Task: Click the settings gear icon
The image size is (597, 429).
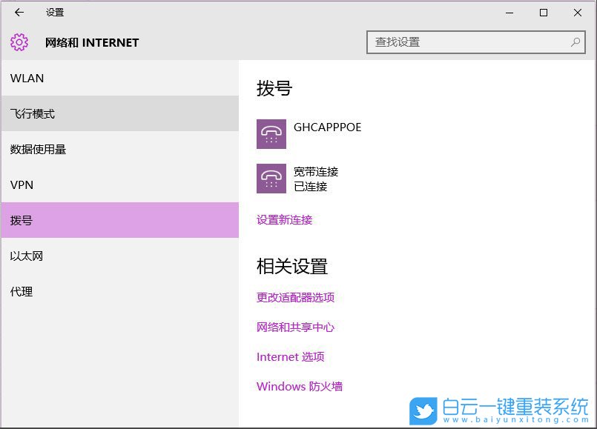Action: click(x=19, y=42)
